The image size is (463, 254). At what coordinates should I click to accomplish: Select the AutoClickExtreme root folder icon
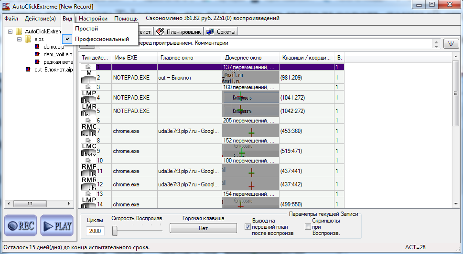(19, 31)
